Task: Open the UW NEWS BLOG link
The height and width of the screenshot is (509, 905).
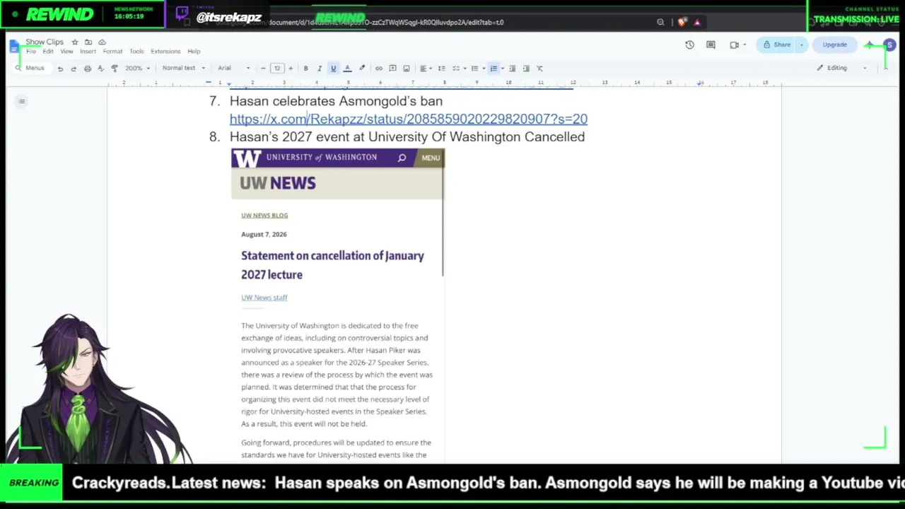Action: click(x=264, y=216)
